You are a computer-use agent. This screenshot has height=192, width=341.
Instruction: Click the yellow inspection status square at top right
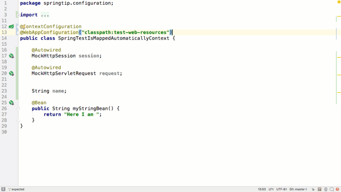[x=339, y=2]
